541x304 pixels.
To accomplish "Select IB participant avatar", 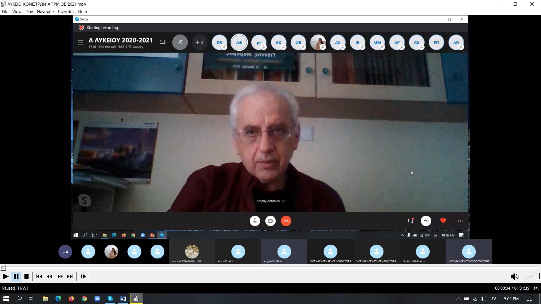I will click(x=358, y=43).
